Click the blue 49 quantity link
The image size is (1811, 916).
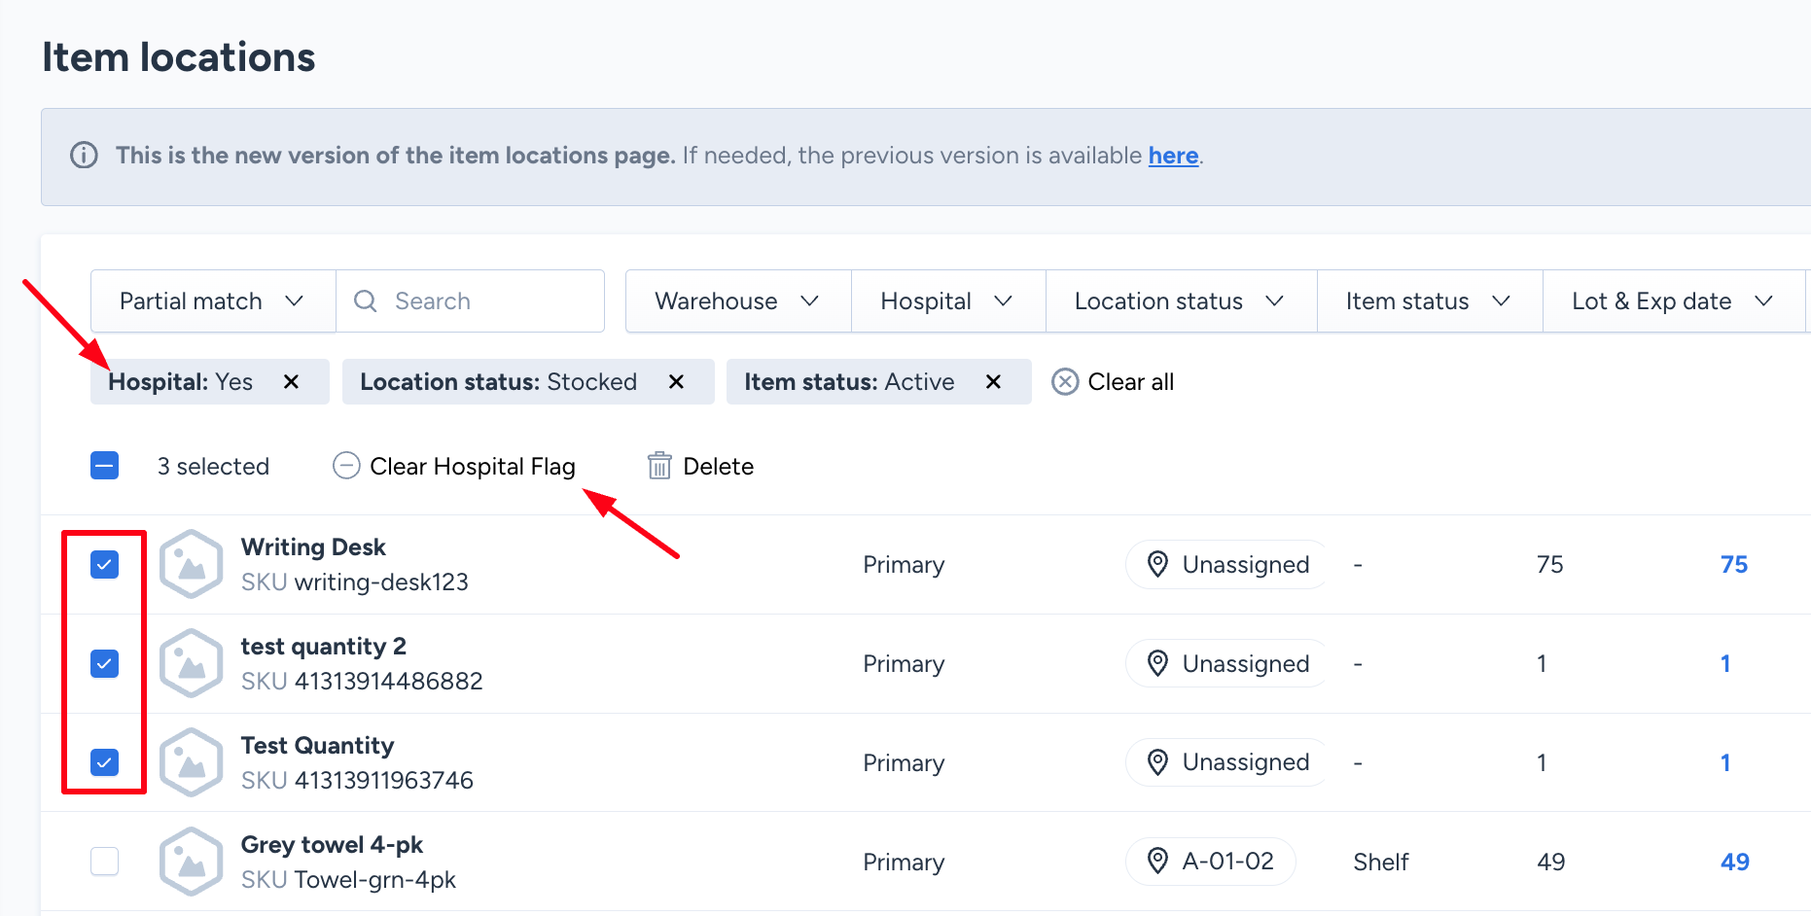(1735, 863)
